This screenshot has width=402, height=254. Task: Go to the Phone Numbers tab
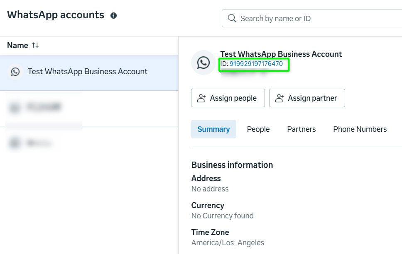coord(360,129)
